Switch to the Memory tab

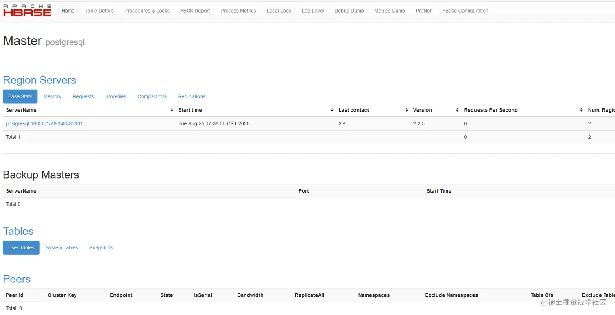pyautogui.click(x=52, y=96)
